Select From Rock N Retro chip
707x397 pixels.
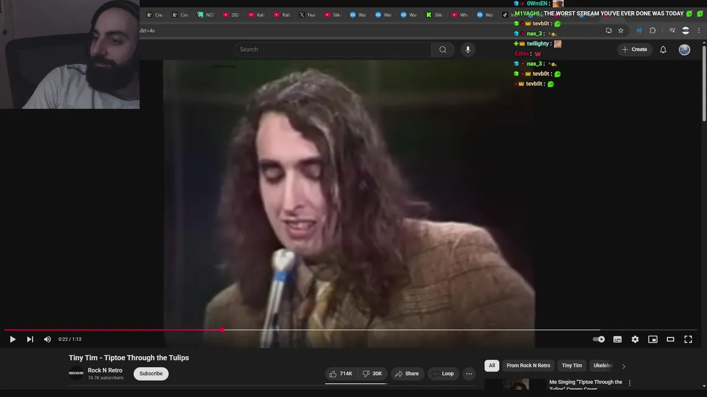(x=528, y=366)
